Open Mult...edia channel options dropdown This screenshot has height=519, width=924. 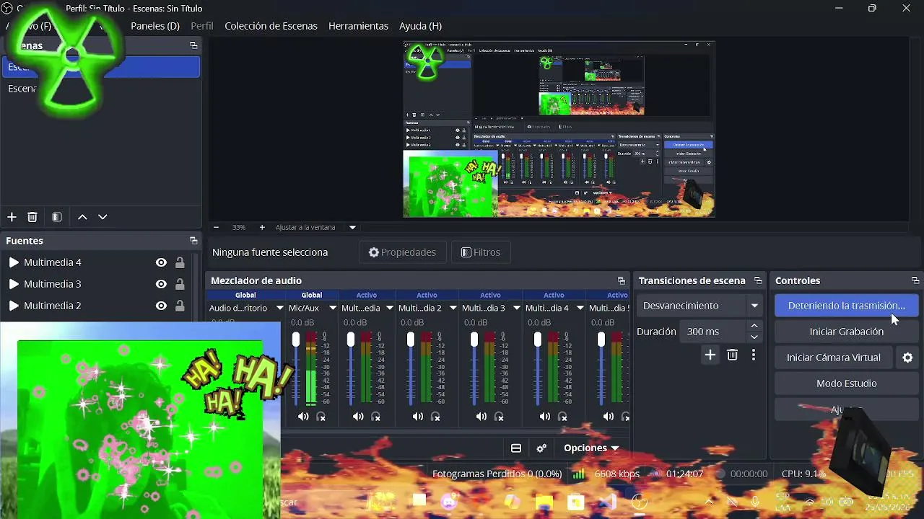coord(390,309)
